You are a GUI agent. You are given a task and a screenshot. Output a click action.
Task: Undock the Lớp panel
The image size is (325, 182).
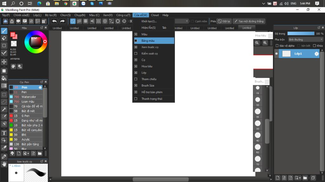coord(319,28)
